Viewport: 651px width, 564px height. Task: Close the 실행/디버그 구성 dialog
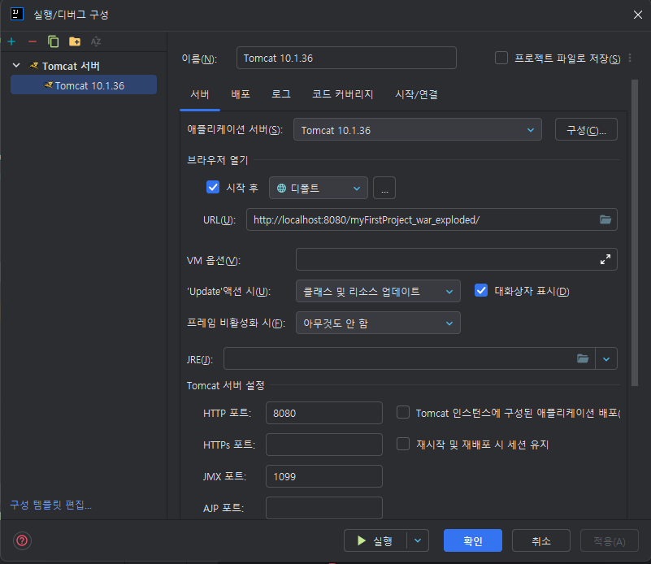tap(638, 15)
